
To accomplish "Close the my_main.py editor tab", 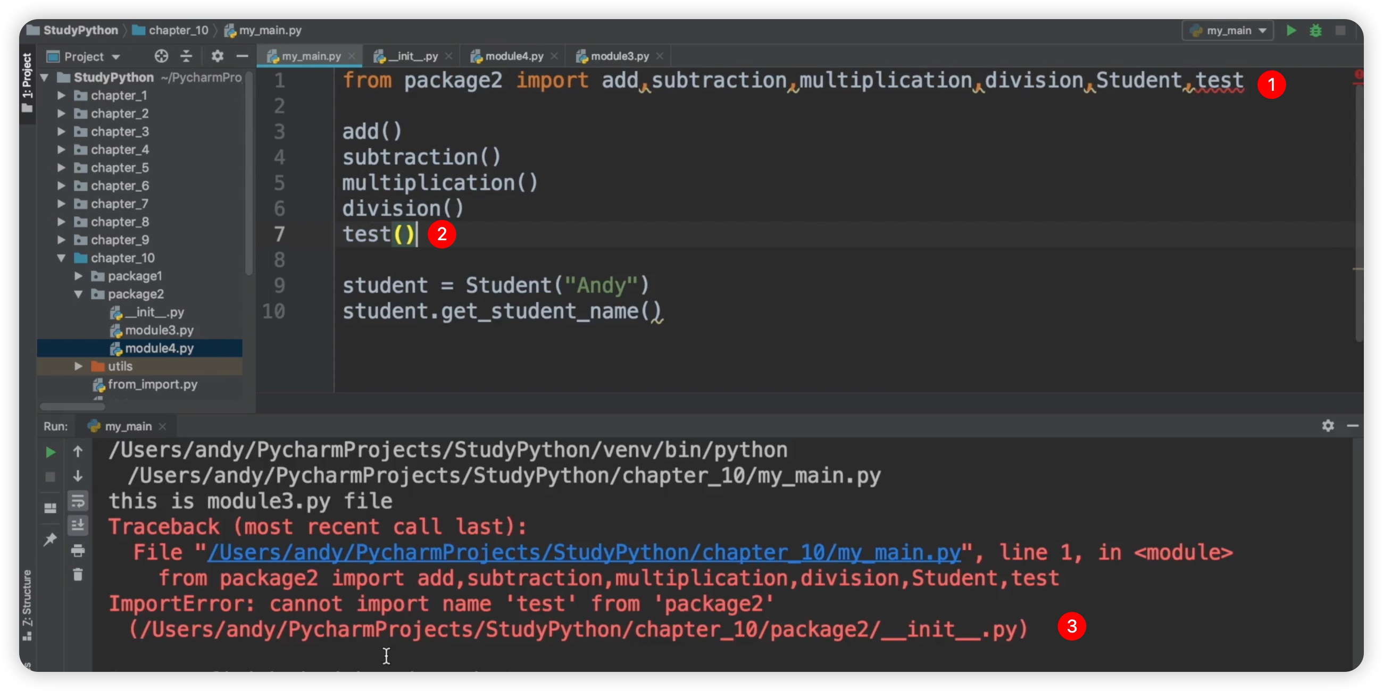I will [352, 56].
